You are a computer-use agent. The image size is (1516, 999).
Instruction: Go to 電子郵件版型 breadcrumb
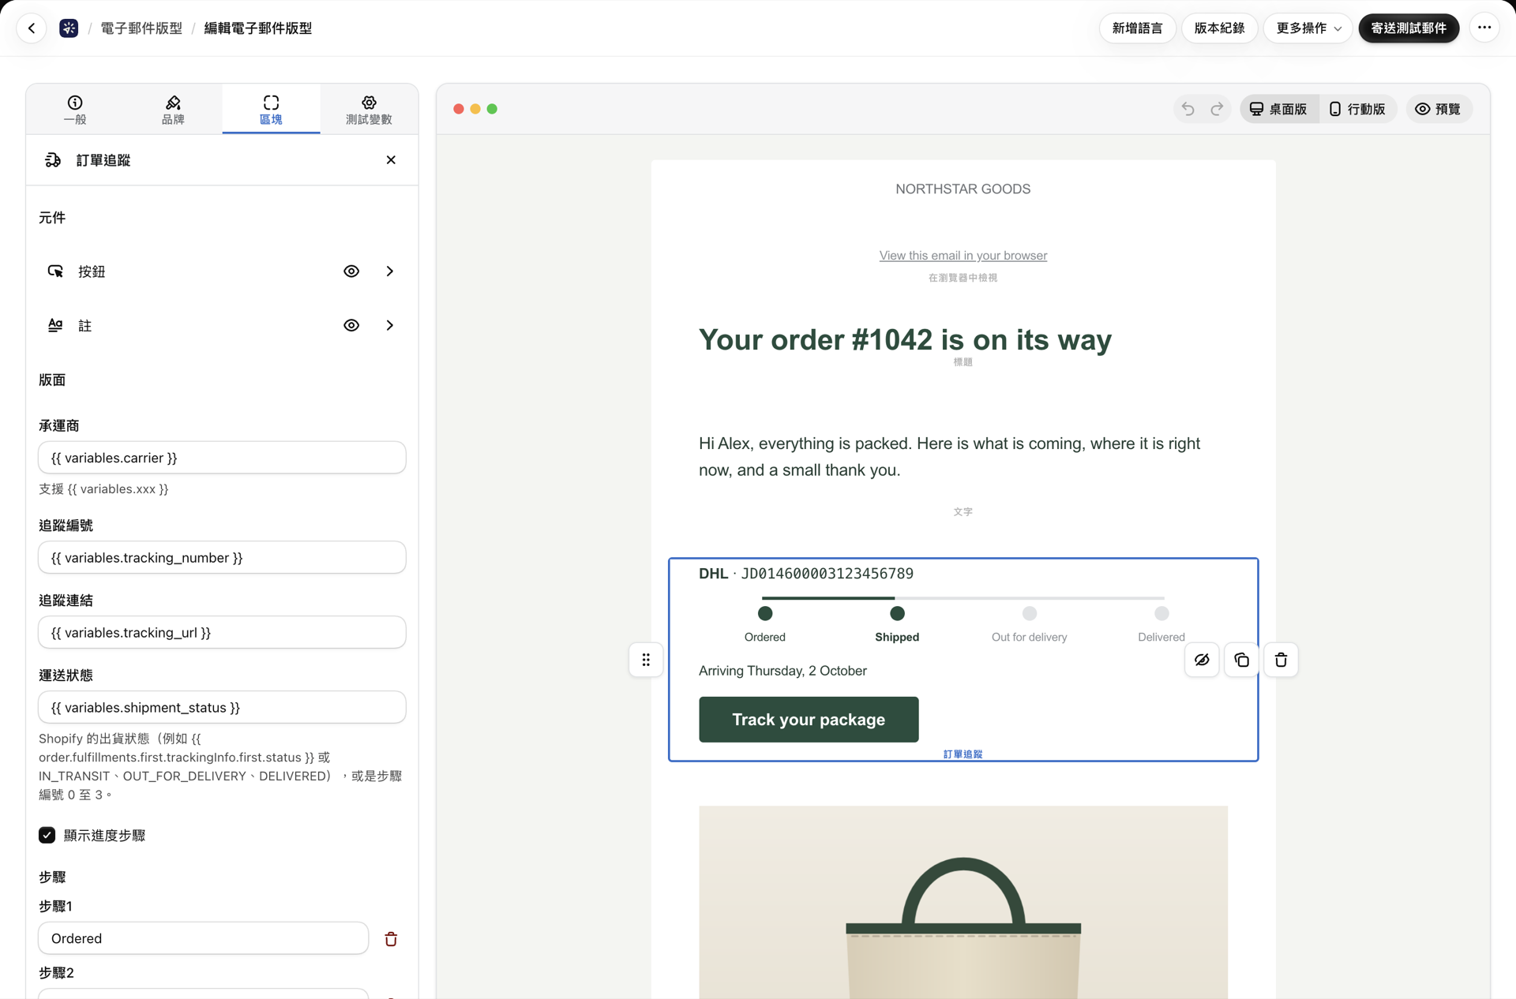tap(141, 28)
